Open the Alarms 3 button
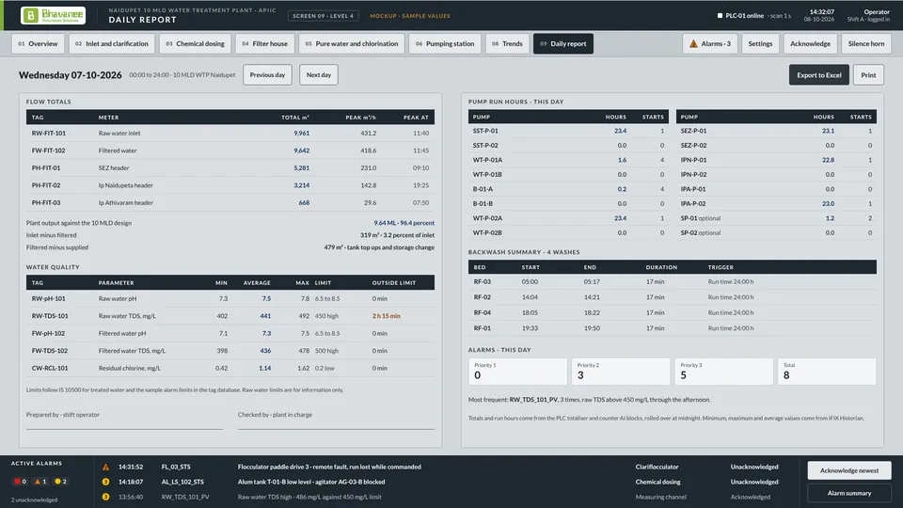Viewport: 903px width, 508px height. [710, 44]
